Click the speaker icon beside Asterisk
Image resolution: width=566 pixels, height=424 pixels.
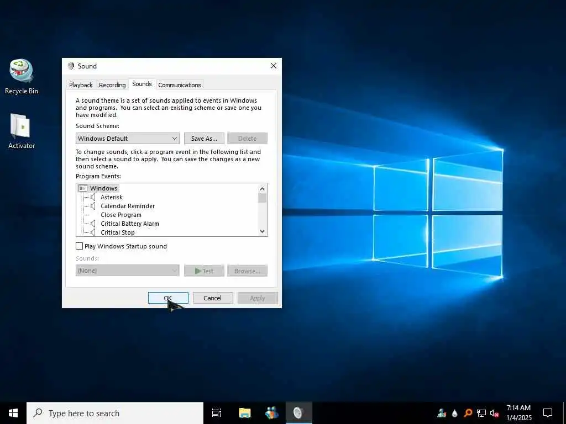tap(93, 197)
